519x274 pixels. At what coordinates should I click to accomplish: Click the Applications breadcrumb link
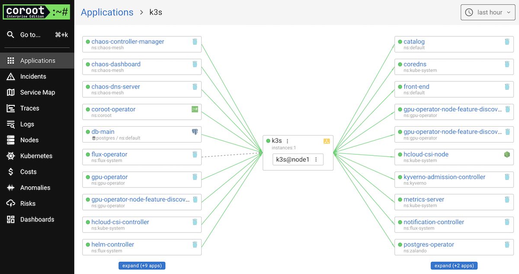point(107,13)
